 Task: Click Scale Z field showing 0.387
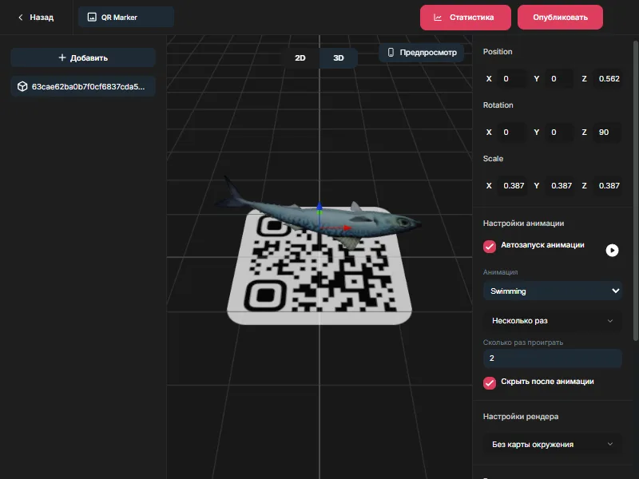click(609, 186)
